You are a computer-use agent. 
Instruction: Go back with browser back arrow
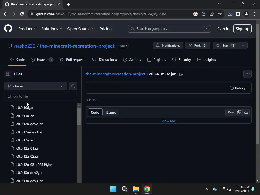pos(6,14)
